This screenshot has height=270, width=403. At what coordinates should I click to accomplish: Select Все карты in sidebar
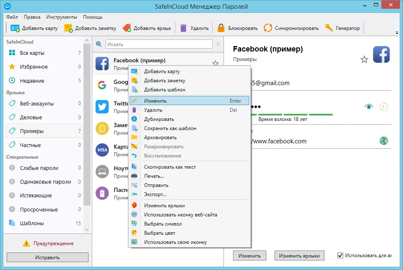click(44, 53)
